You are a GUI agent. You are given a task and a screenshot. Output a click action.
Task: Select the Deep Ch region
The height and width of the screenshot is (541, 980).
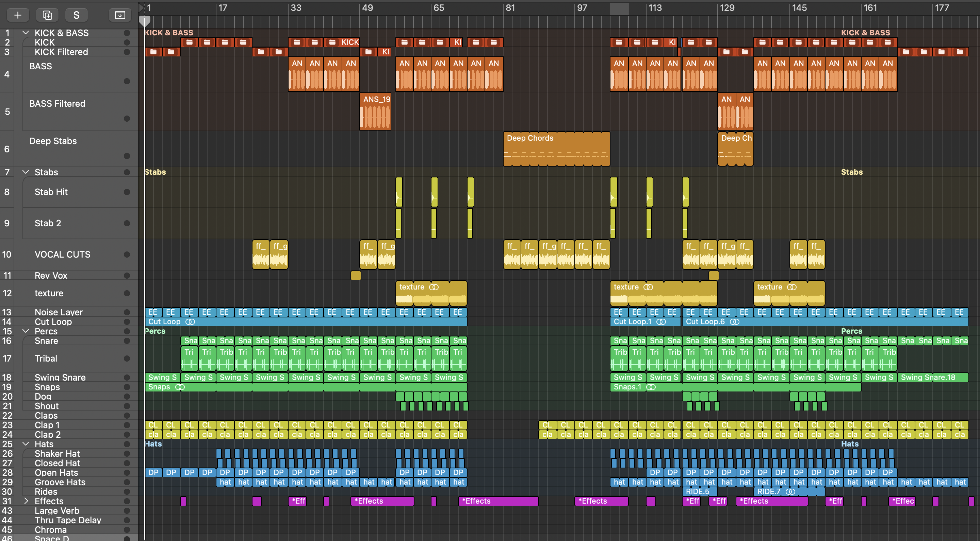(735, 149)
